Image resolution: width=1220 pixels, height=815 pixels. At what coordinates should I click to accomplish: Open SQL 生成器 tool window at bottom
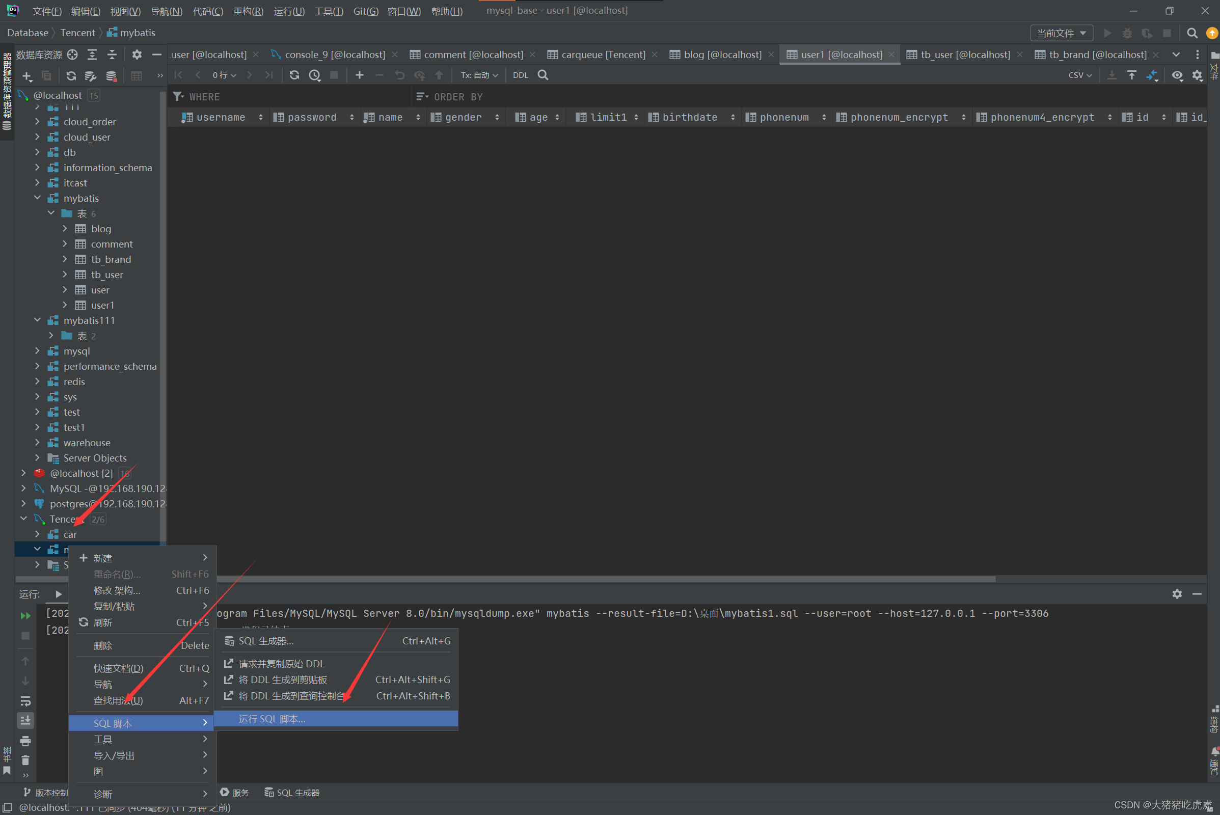(292, 793)
